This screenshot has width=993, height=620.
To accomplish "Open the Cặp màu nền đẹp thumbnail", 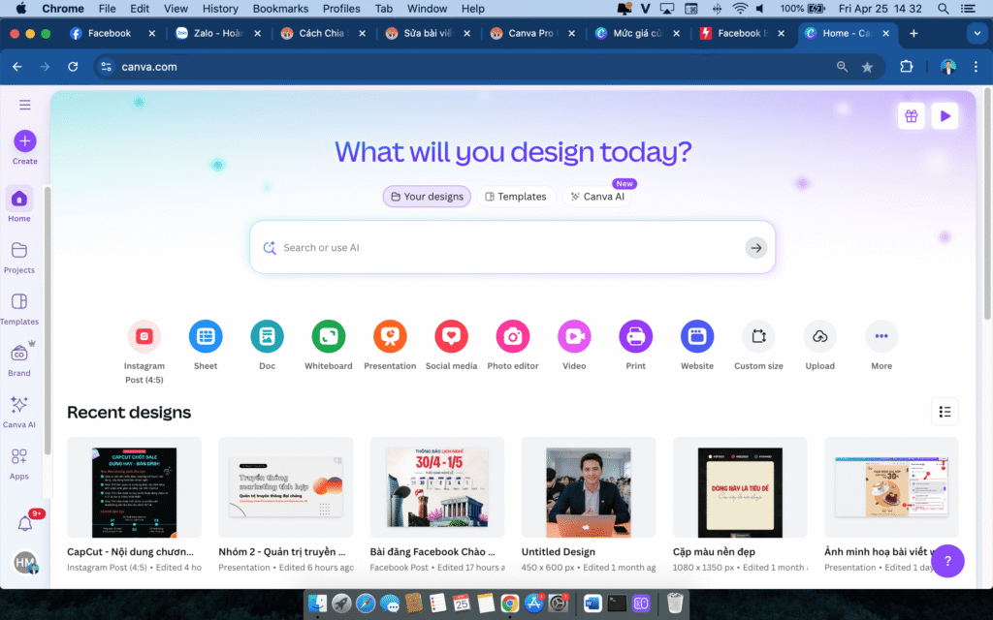I will 740,487.
